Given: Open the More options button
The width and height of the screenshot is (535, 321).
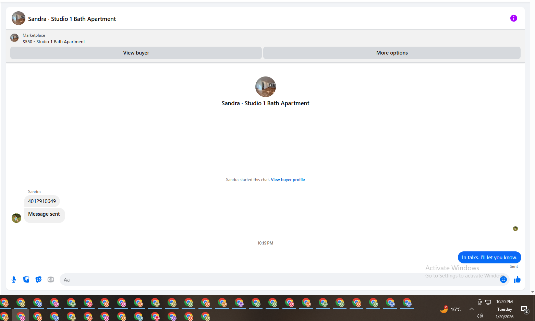Looking at the screenshot, I should [392, 53].
